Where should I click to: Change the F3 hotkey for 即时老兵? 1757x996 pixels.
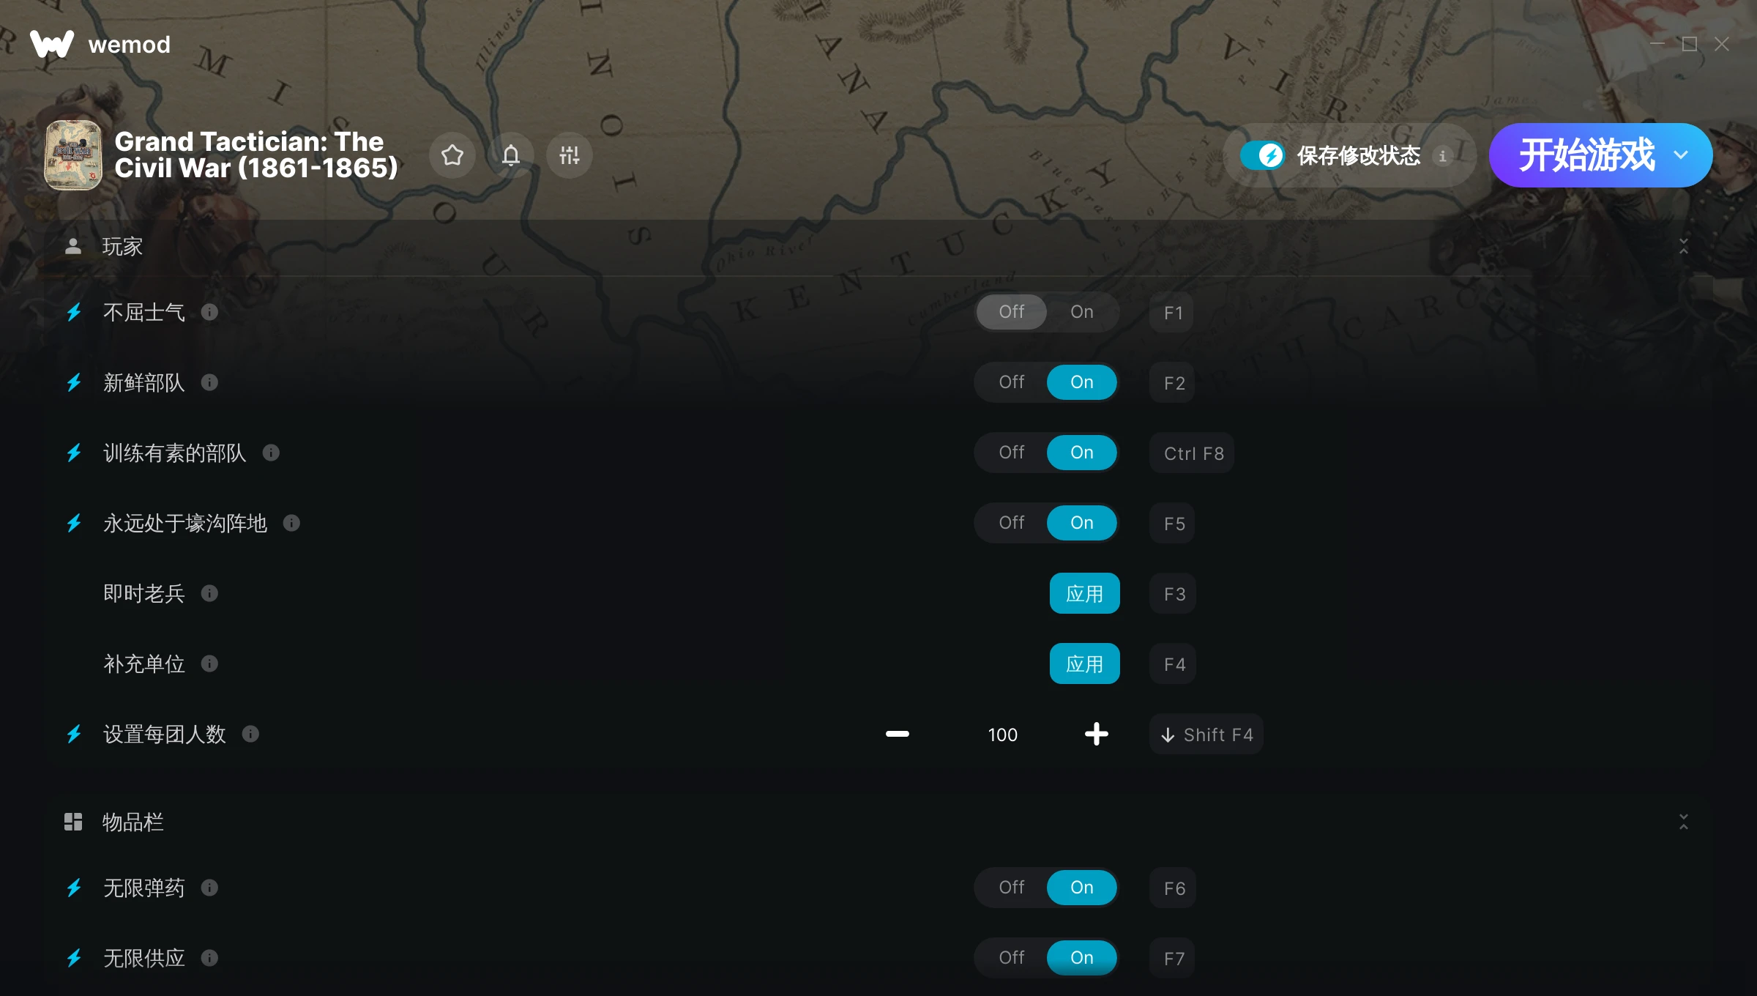1174,594
